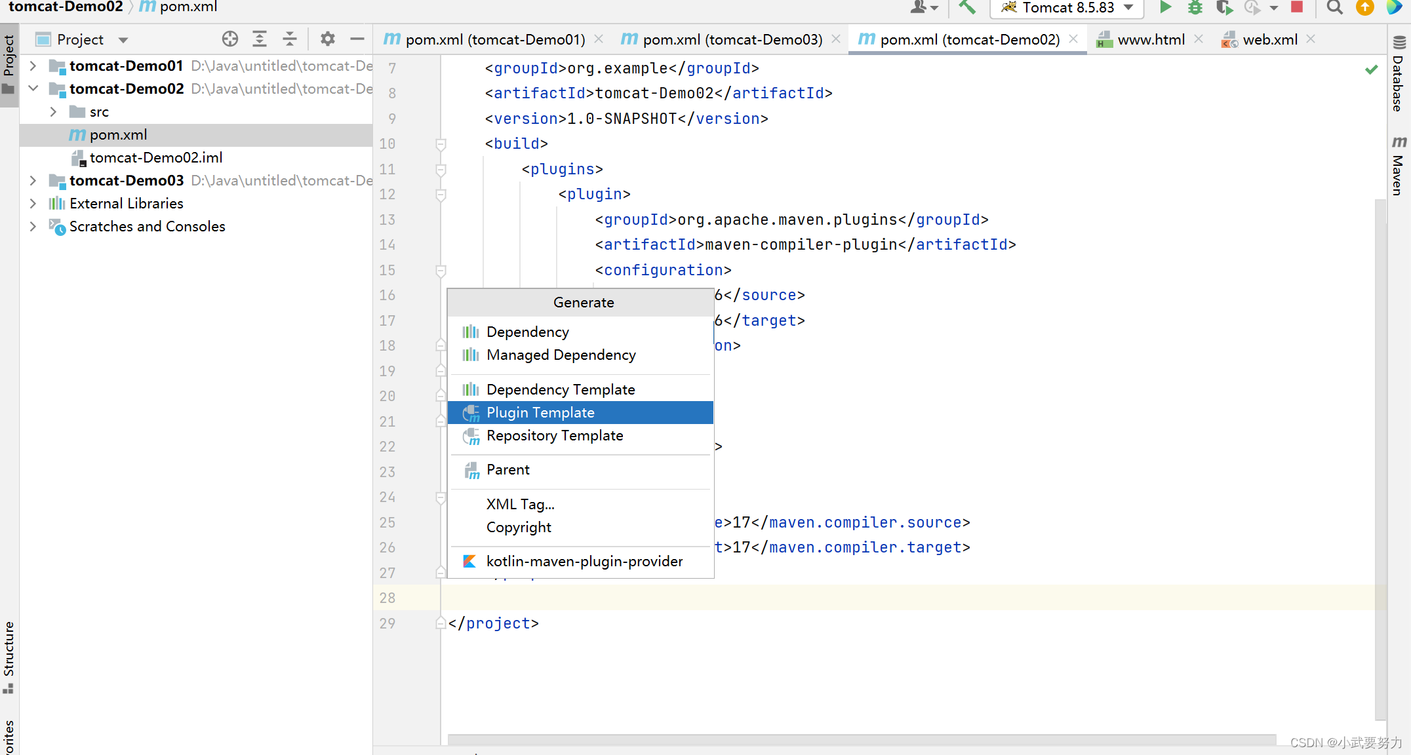The width and height of the screenshot is (1411, 755).
Task: Expand the External Libraries node
Action: [x=33, y=204]
